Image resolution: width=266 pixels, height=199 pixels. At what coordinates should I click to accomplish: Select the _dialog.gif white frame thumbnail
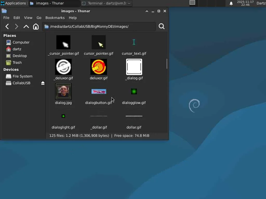tap(134, 67)
